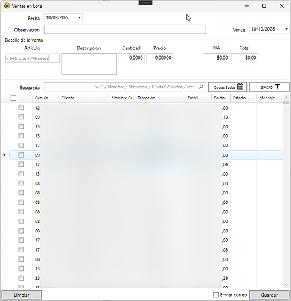Click the Artículo F3-Buscar field
Screen dimensions: 291x301
click(x=32, y=58)
